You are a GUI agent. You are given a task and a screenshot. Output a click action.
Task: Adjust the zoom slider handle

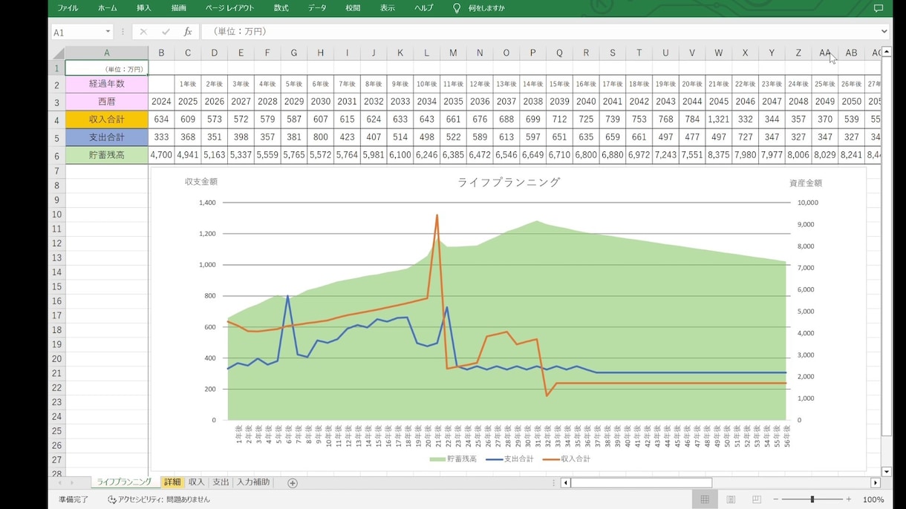812,500
